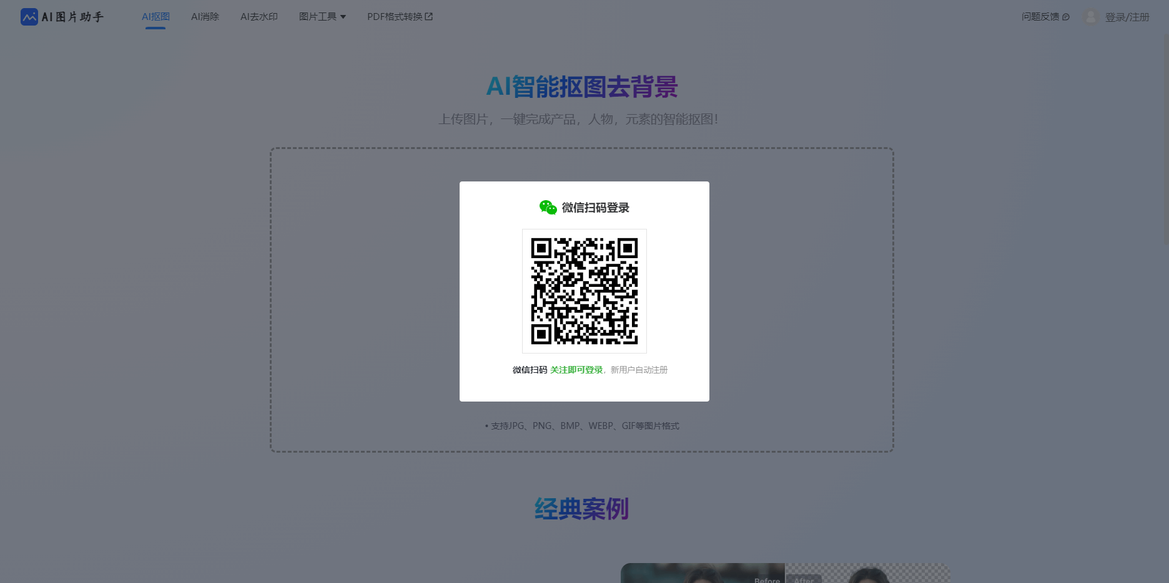The image size is (1169, 583).
Task: Click the 新用户自动注册 note
Action: 639,370
